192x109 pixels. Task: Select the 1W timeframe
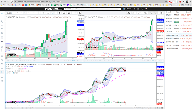pos(33,13)
